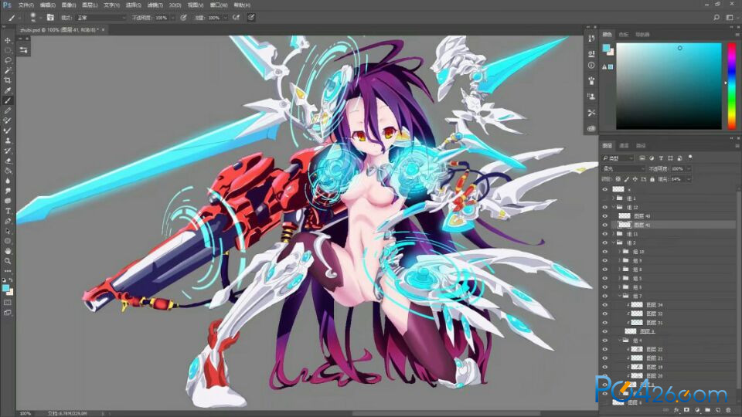Click the pixel layer filter icon
The image size is (742, 417).
pyautogui.click(x=642, y=158)
